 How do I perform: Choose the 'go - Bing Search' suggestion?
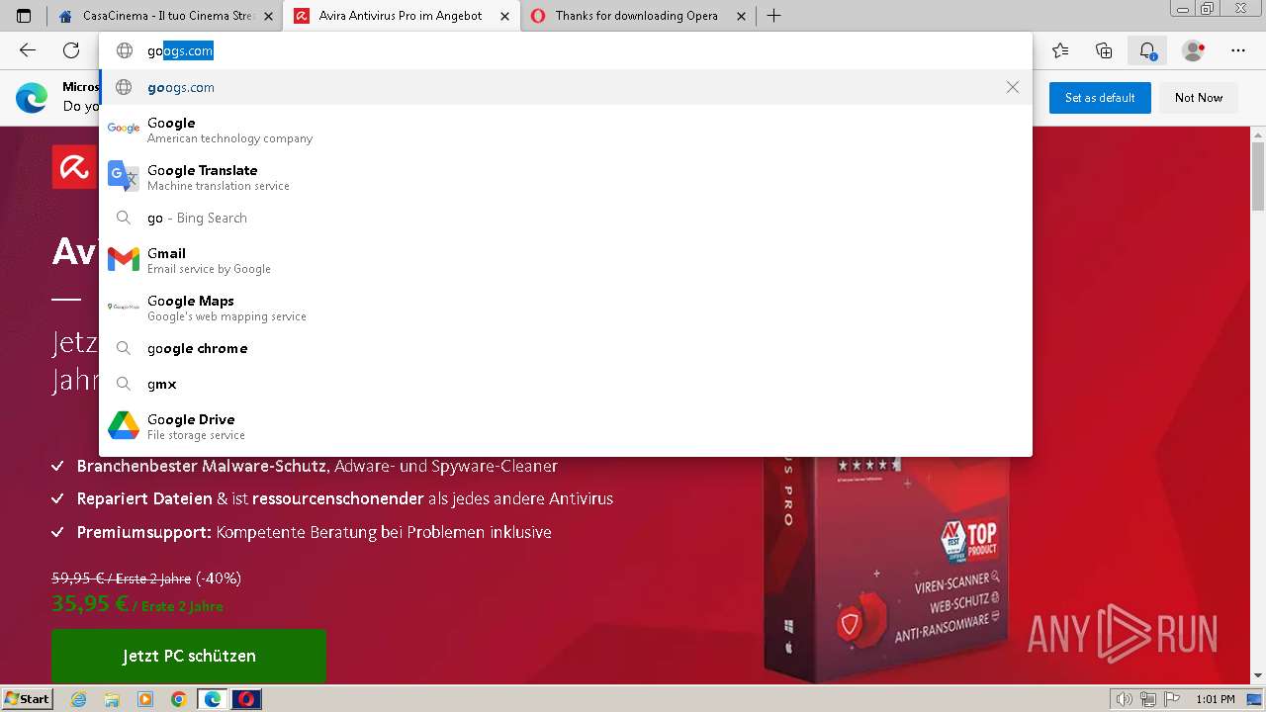(566, 218)
